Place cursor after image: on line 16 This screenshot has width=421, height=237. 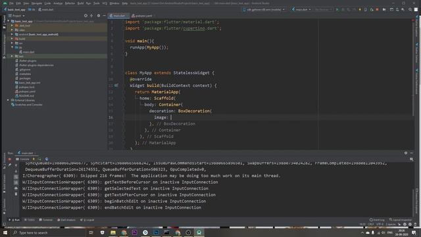[171, 117]
